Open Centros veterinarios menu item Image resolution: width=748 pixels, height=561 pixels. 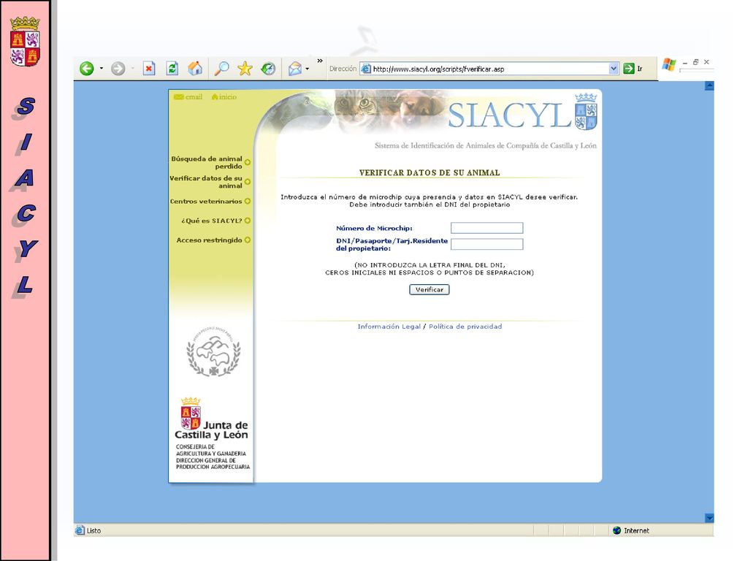coord(210,202)
